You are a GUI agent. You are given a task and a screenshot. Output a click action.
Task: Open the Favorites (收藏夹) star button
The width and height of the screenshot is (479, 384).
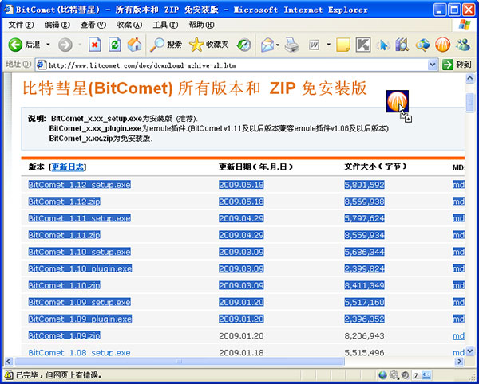(208, 45)
